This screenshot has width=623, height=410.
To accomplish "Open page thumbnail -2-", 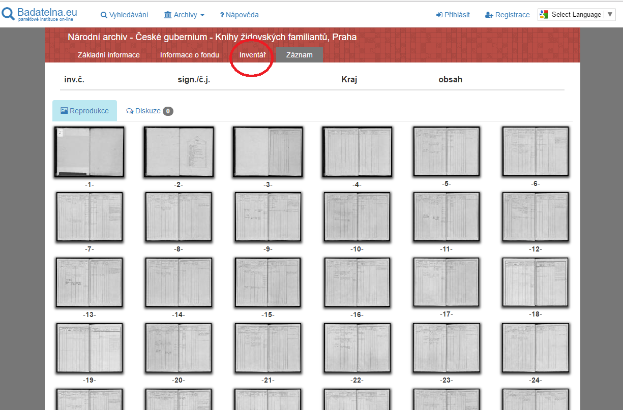I will [179, 152].
